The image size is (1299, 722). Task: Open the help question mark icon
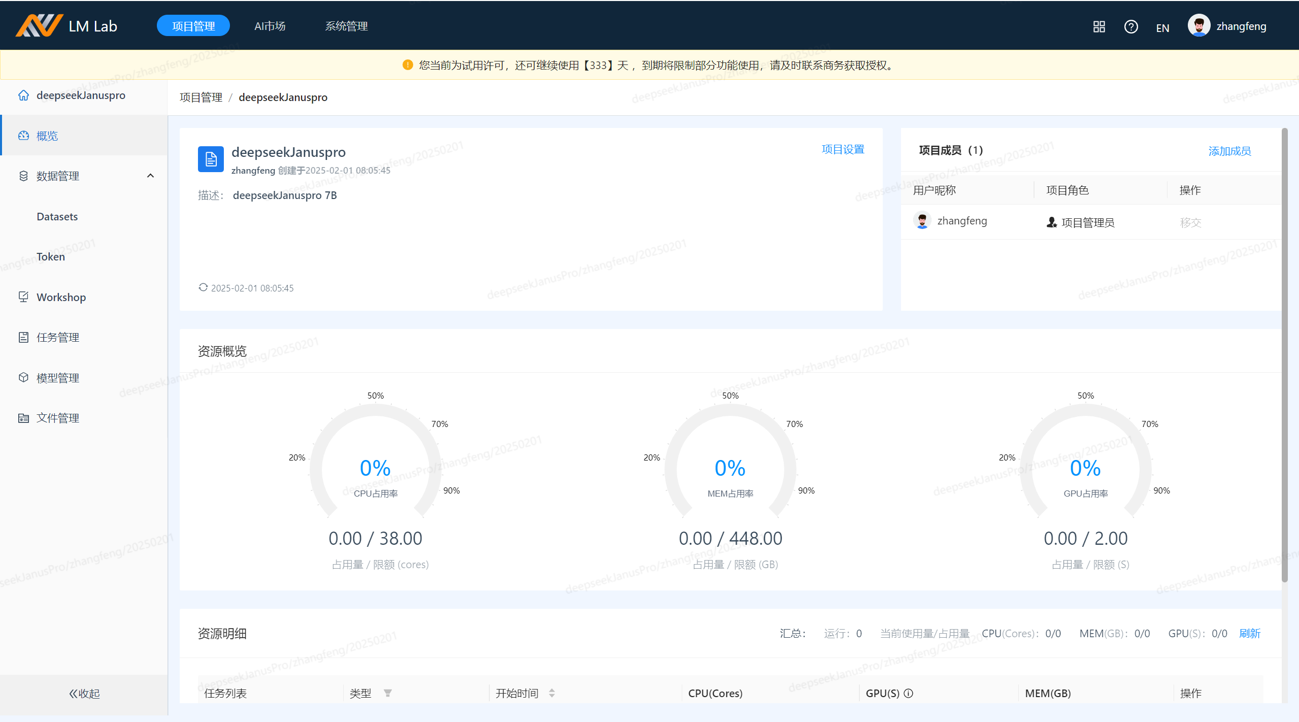1130,26
